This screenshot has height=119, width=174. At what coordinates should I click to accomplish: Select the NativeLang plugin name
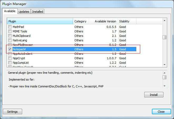pyautogui.click(x=20, y=40)
